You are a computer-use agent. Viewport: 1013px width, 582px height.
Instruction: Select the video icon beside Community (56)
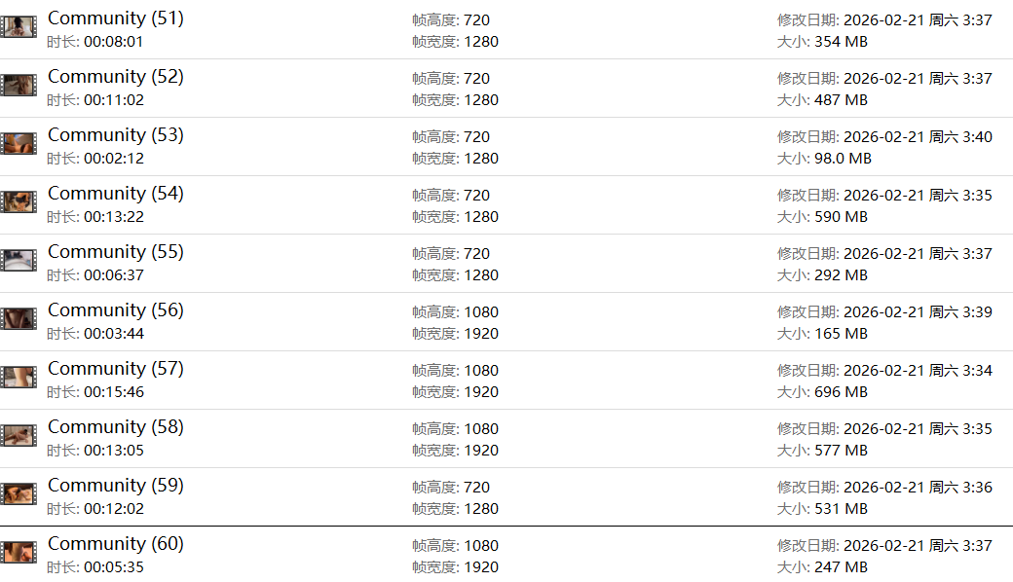coord(19,319)
